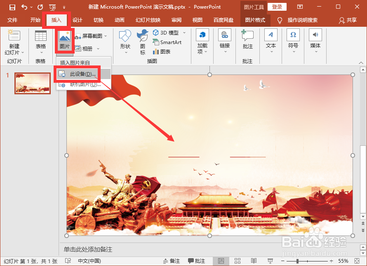Open the Customize Quick Access Toolbar arrow

[64, 7]
